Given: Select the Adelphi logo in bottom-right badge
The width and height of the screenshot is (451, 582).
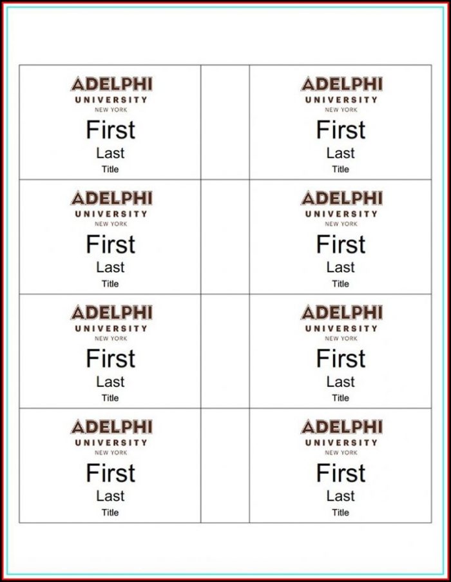Looking at the screenshot, I should pyautogui.click(x=341, y=436).
